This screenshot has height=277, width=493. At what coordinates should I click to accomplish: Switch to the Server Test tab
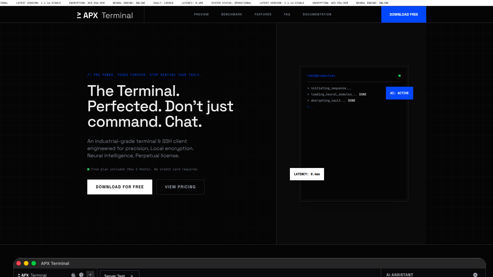click(115, 275)
